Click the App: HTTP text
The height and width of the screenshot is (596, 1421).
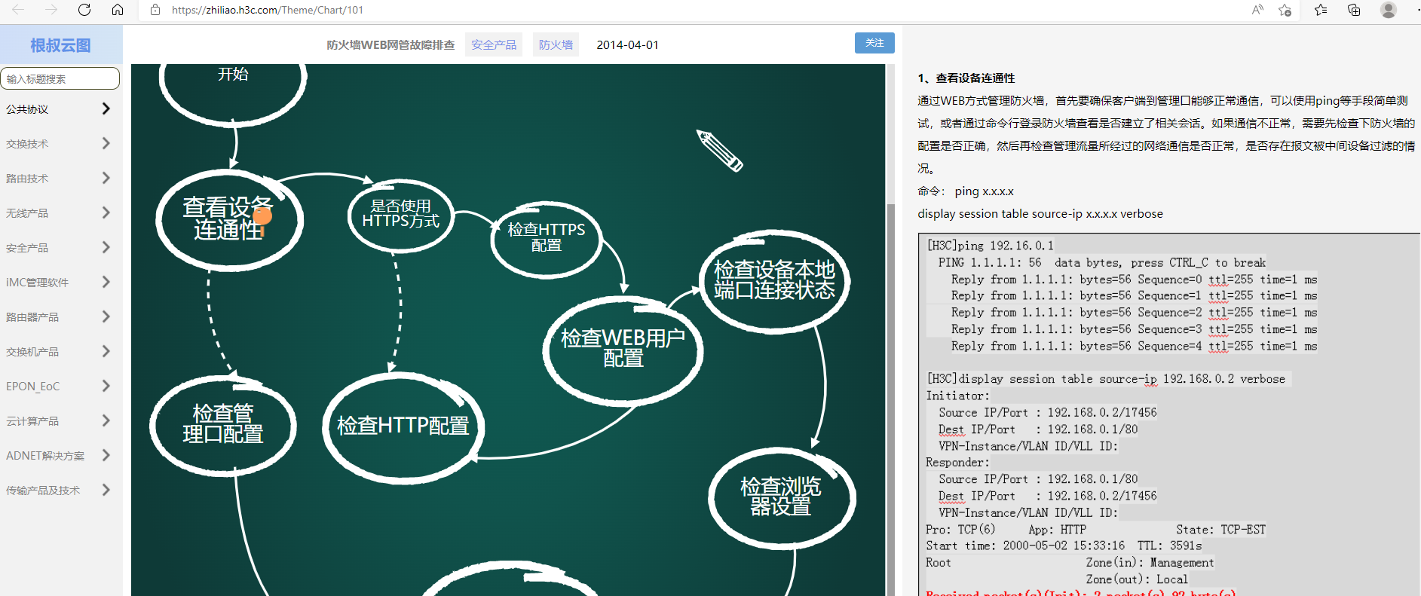[x=1058, y=530]
